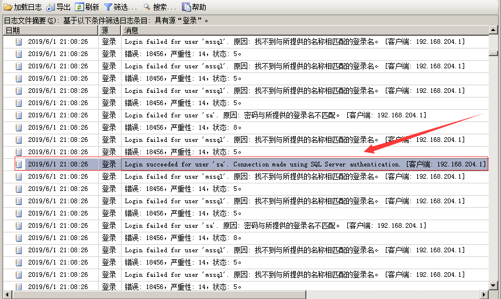Screen dimensions: 501x299
Task: Select the "Login succeeded for user 'sa'" entry
Action: pyautogui.click(x=304, y=165)
